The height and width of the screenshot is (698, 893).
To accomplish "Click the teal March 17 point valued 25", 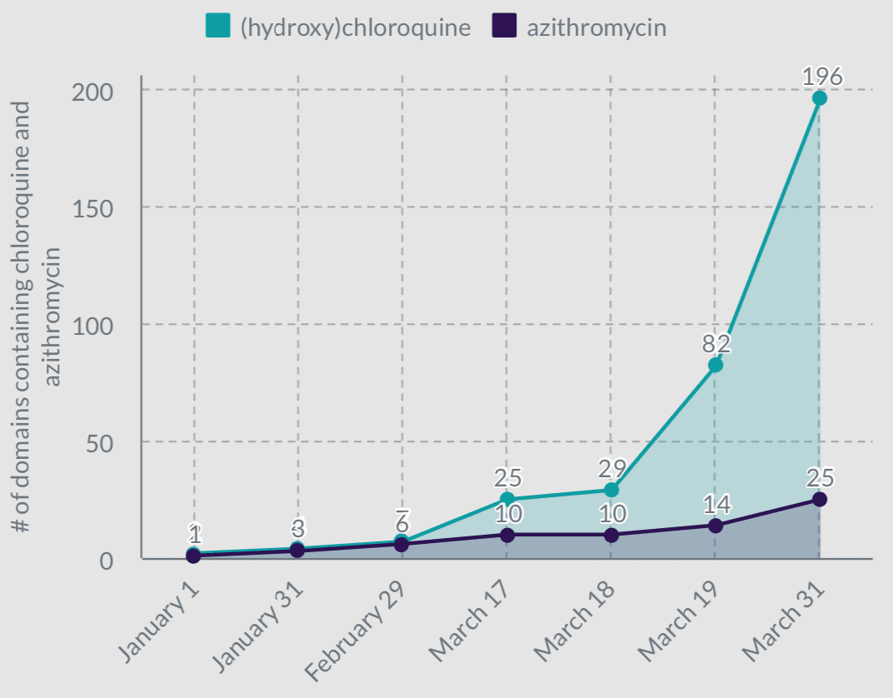I will (507, 500).
